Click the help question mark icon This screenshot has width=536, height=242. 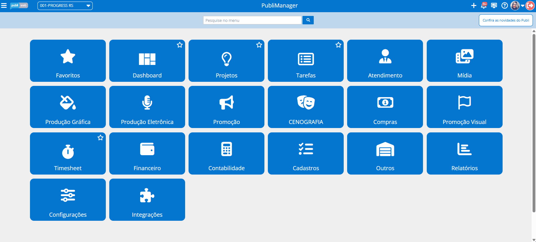[x=504, y=6]
